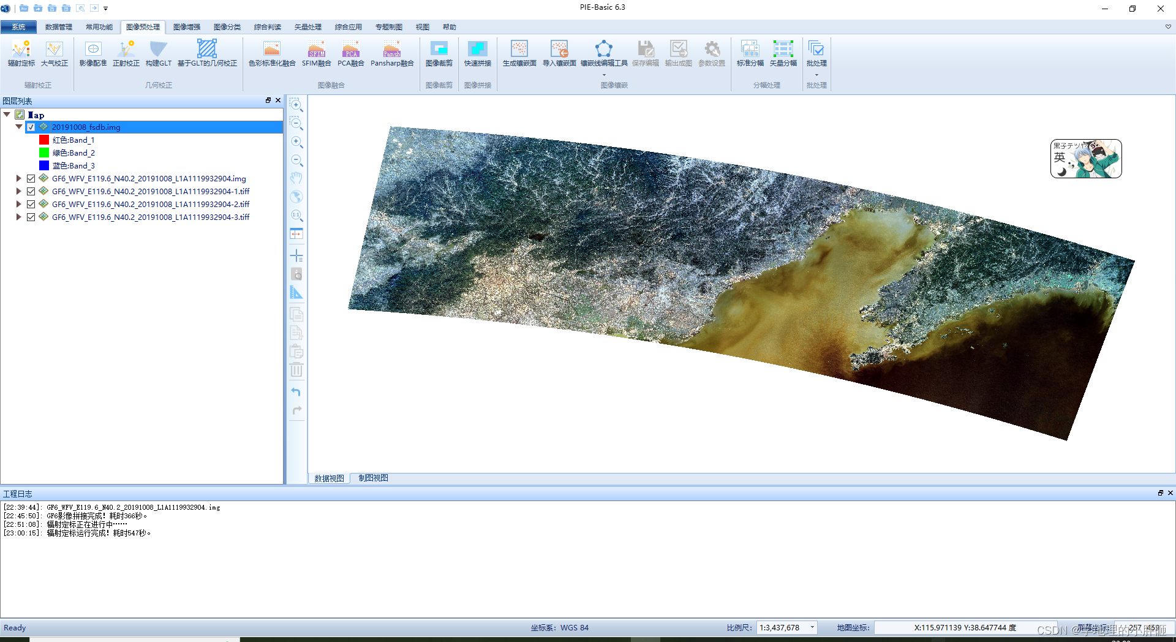Select the PCA融合 fusion tool
The width and height of the screenshot is (1176, 642).
click(351, 53)
